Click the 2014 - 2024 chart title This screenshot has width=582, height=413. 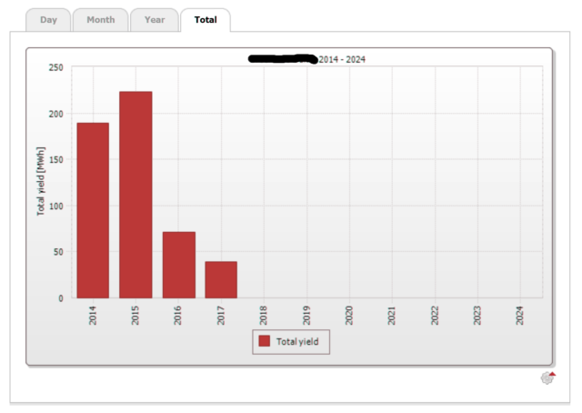click(x=342, y=59)
